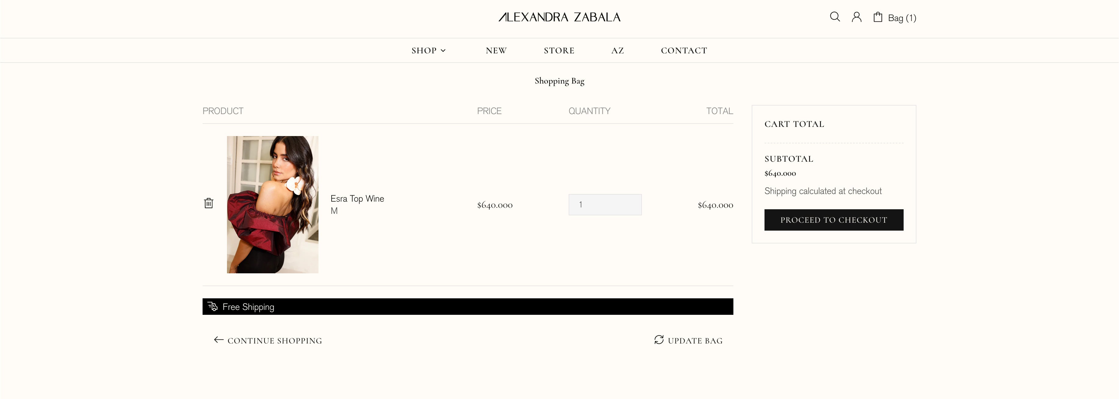Click the Update Bag link
This screenshot has height=399, width=1119.
click(x=695, y=341)
